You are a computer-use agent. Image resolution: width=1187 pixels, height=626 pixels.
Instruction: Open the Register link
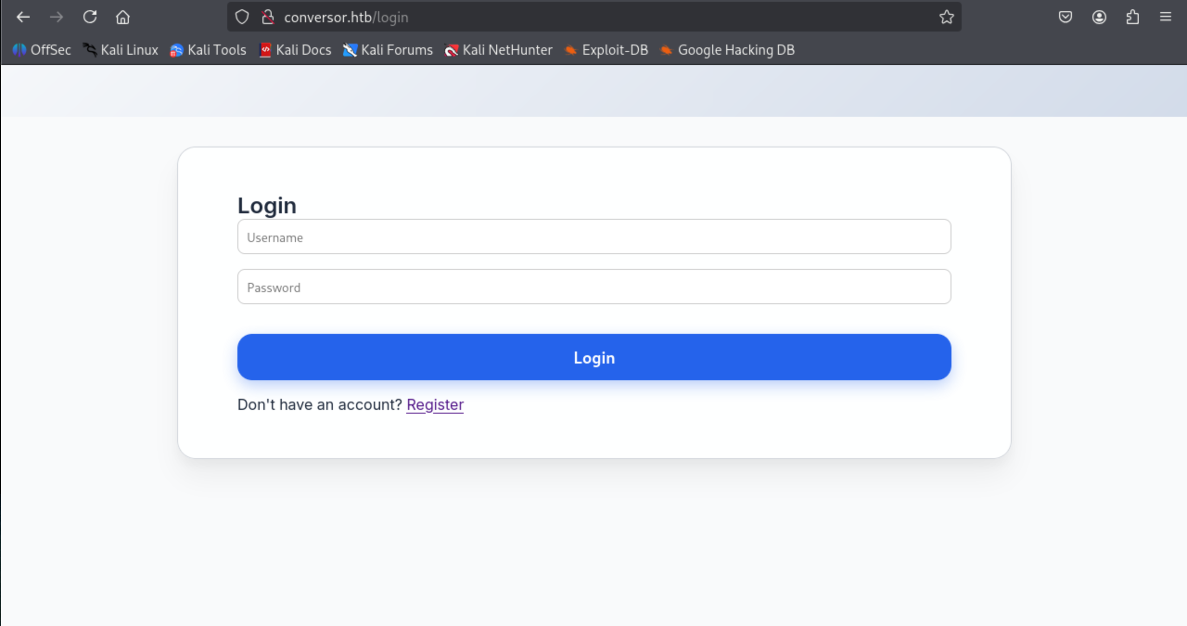coord(434,404)
